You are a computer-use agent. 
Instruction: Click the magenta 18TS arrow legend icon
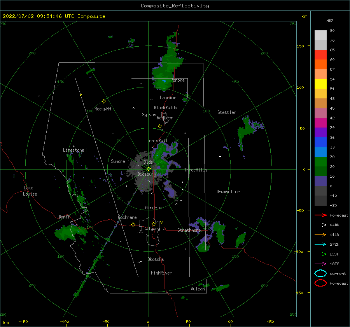(x=320, y=264)
